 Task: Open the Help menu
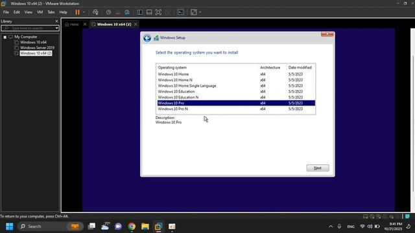pyautogui.click(x=63, y=12)
